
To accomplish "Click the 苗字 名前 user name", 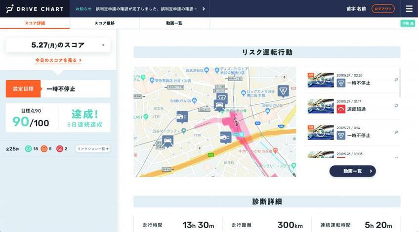I will coord(356,9).
